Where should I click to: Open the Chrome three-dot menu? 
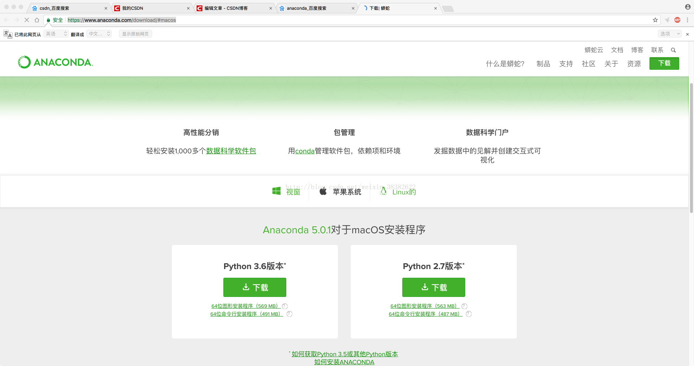687,20
